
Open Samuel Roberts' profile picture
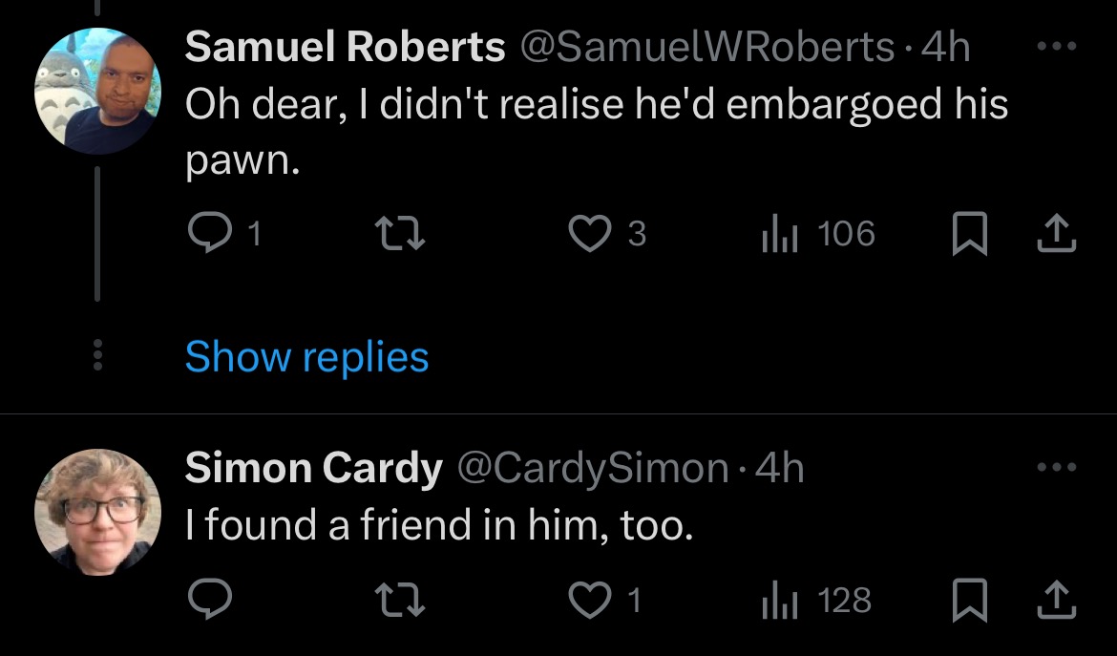point(97,91)
